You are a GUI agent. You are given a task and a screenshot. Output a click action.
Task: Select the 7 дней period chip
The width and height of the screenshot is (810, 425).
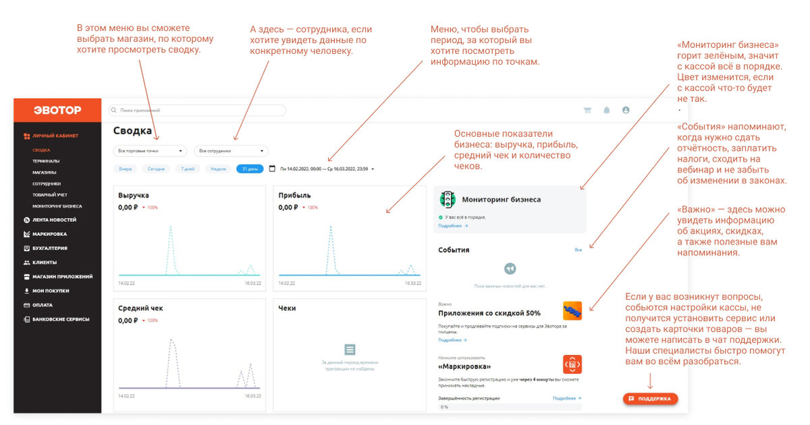point(189,169)
